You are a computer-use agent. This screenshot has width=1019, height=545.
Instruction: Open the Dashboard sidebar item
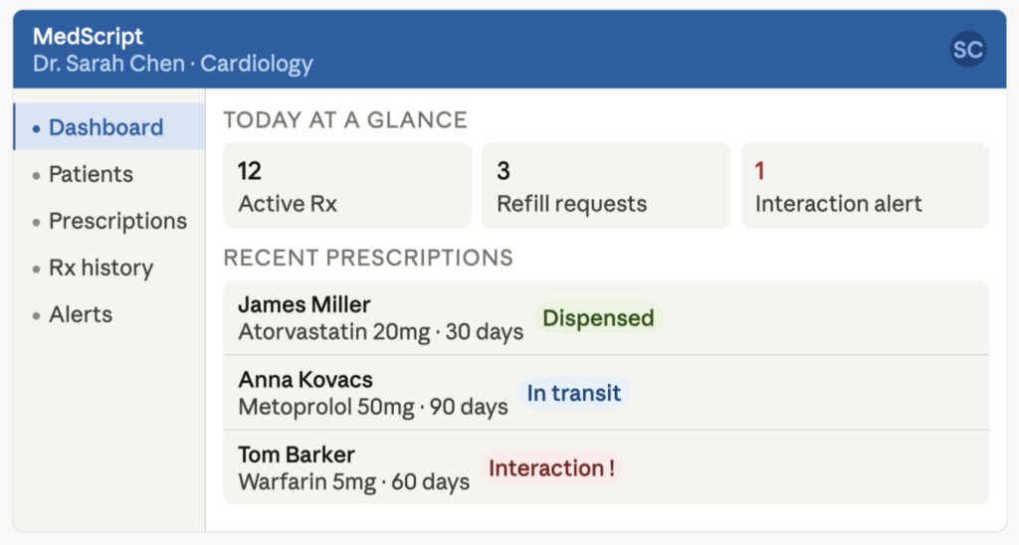pyautogui.click(x=105, y=127)
